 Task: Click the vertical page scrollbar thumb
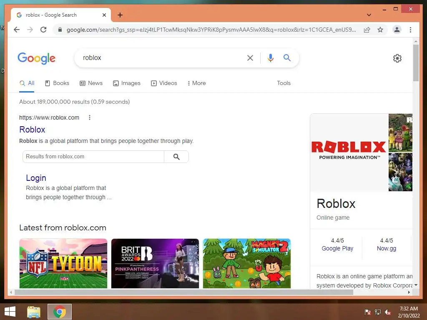[416, 62]
